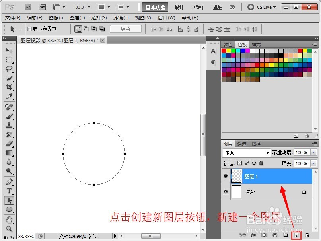Select the Eyedropper tool
Screen dimensions: 321x241
coord(9,96)
